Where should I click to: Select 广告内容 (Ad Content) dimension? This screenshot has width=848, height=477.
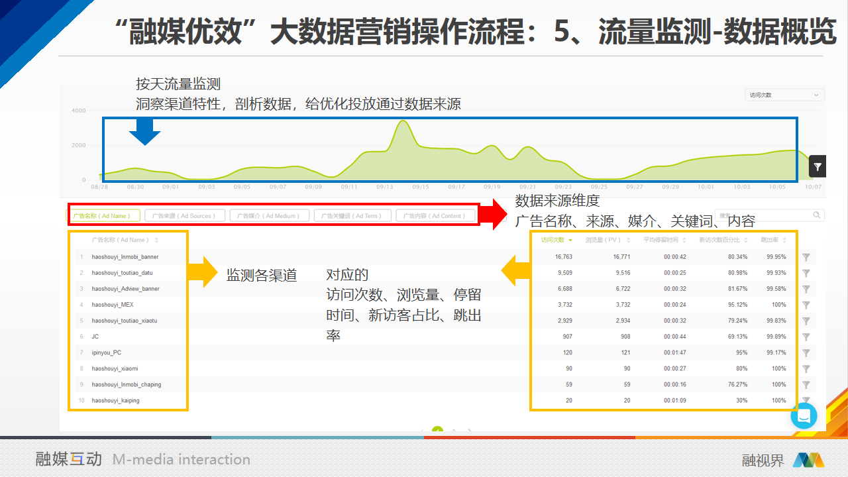435,215
